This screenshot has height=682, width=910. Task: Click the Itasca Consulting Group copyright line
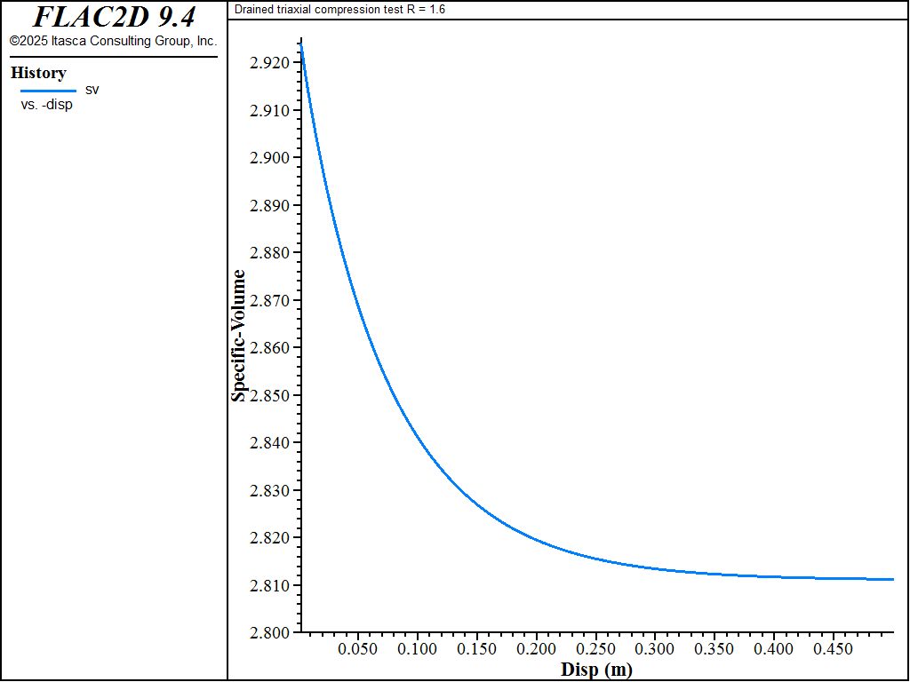tap(113, 41)
